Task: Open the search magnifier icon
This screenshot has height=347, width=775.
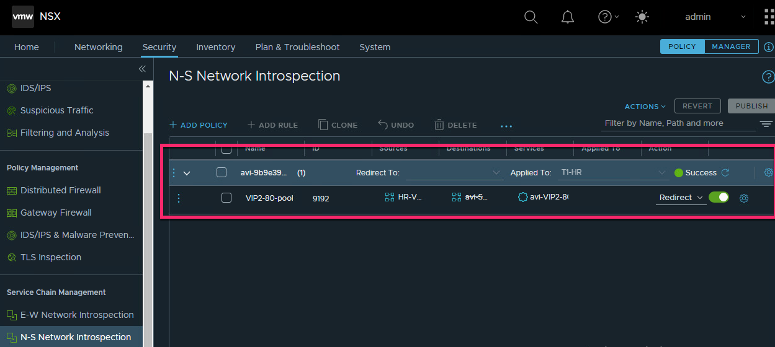Action: click(x=531, y=17)
